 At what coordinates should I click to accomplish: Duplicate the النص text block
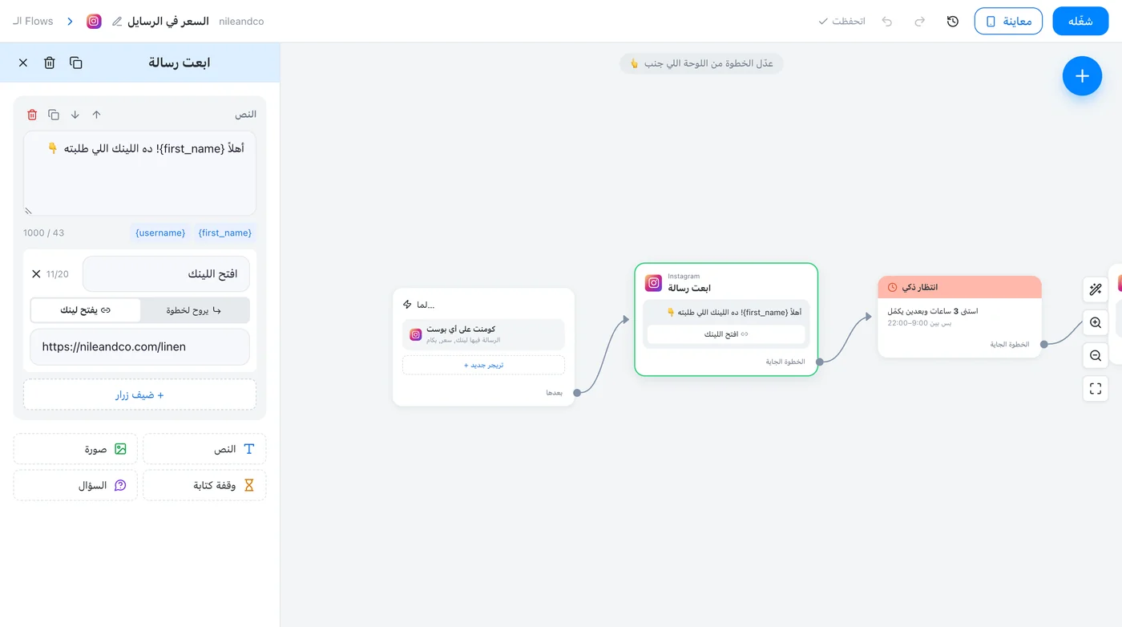click(54, 115)
